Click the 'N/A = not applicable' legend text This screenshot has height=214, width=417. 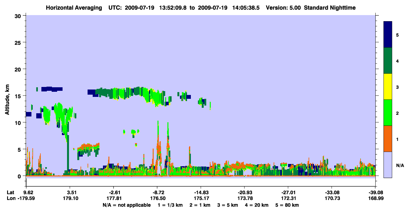point(126,205)
